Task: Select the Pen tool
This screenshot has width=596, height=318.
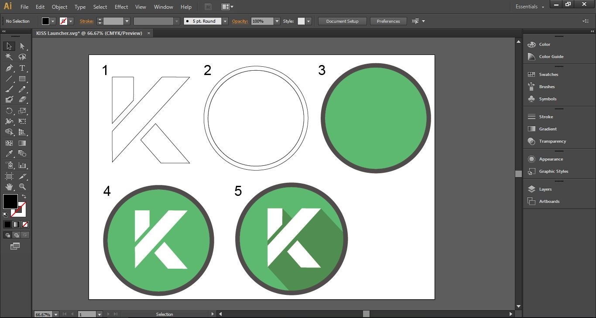Action: (9, 68)
